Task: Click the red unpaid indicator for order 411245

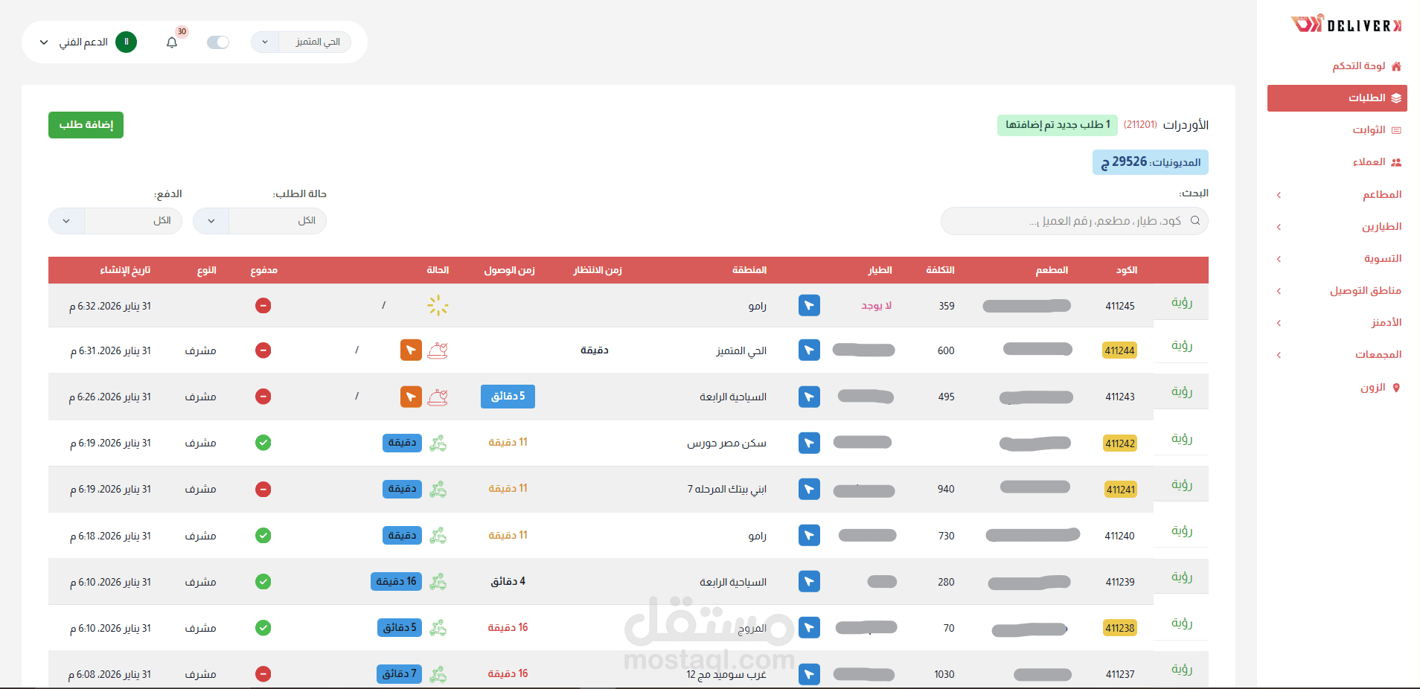Action: pos(263,305)
